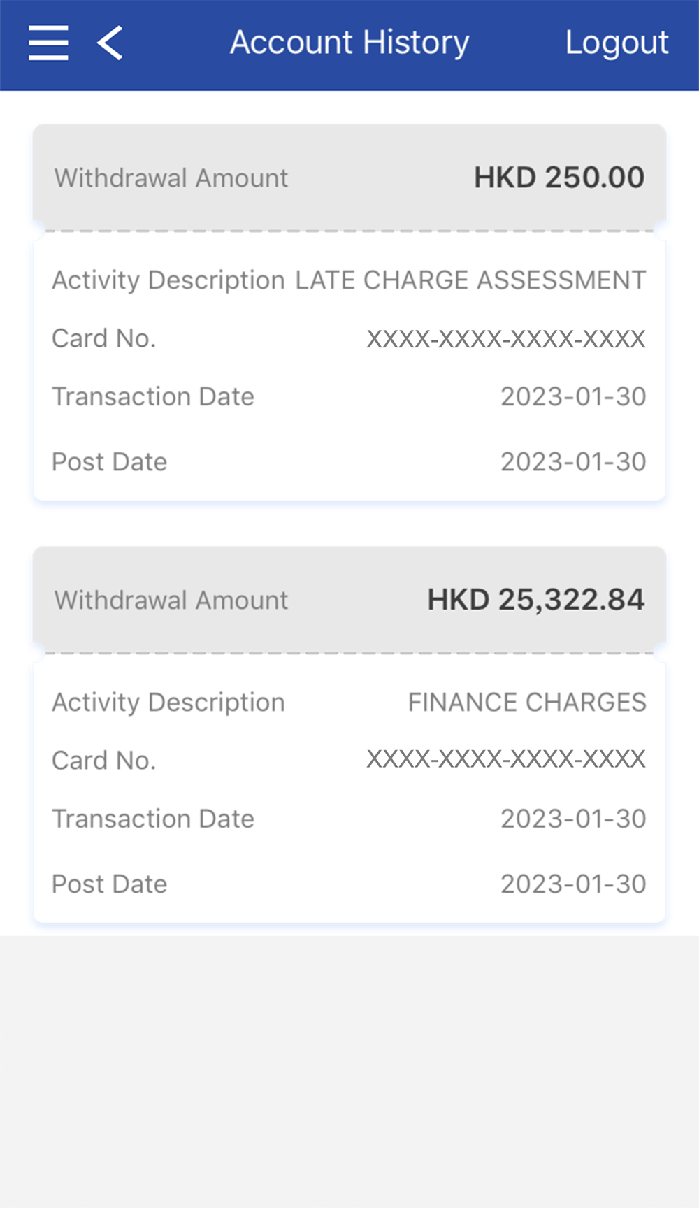The image size is (699, 1208).
Task: Click the second Activity Description label
Action: click(x=168, y=703)
